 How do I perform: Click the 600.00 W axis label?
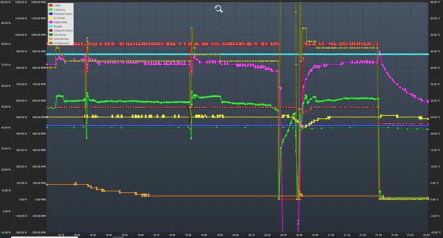(21, 101)
